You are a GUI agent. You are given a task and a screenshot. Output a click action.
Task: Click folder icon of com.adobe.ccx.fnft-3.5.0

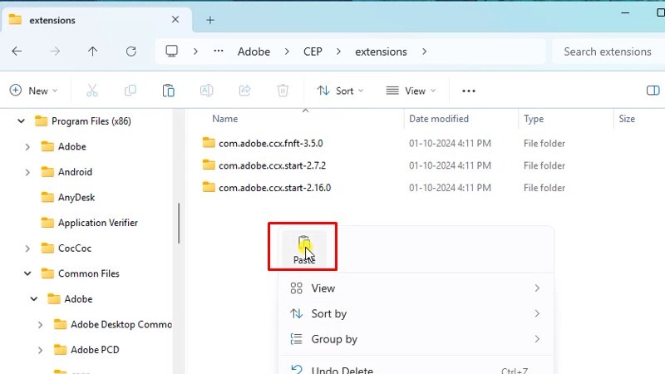209,142
